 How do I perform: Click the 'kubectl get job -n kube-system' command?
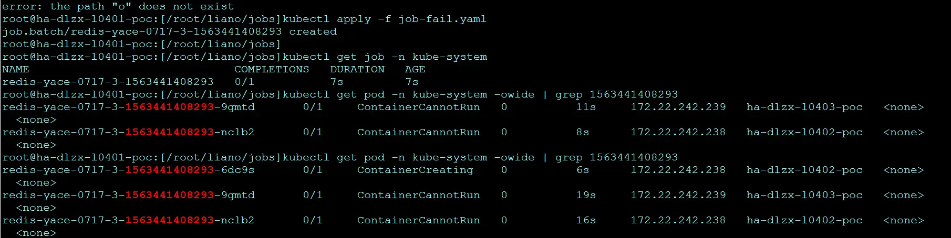[385, 57]
